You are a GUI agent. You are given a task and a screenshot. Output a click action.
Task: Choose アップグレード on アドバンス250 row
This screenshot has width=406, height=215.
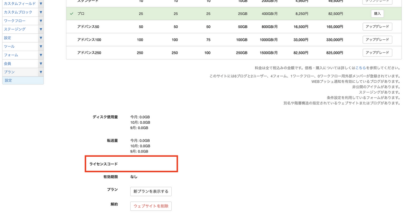(x=377, y=53)
